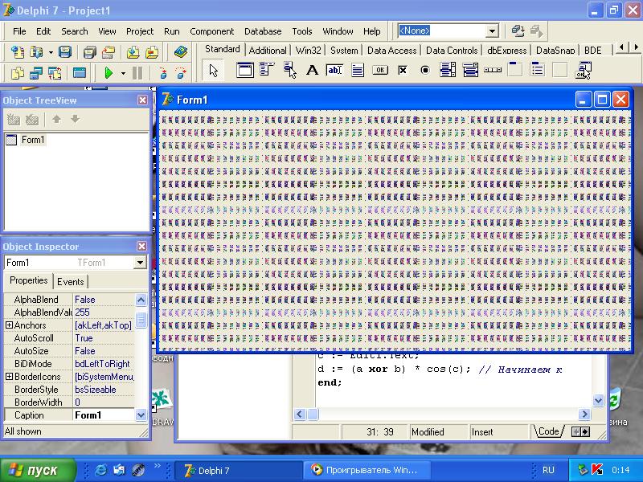Open the Component menu

212,31
